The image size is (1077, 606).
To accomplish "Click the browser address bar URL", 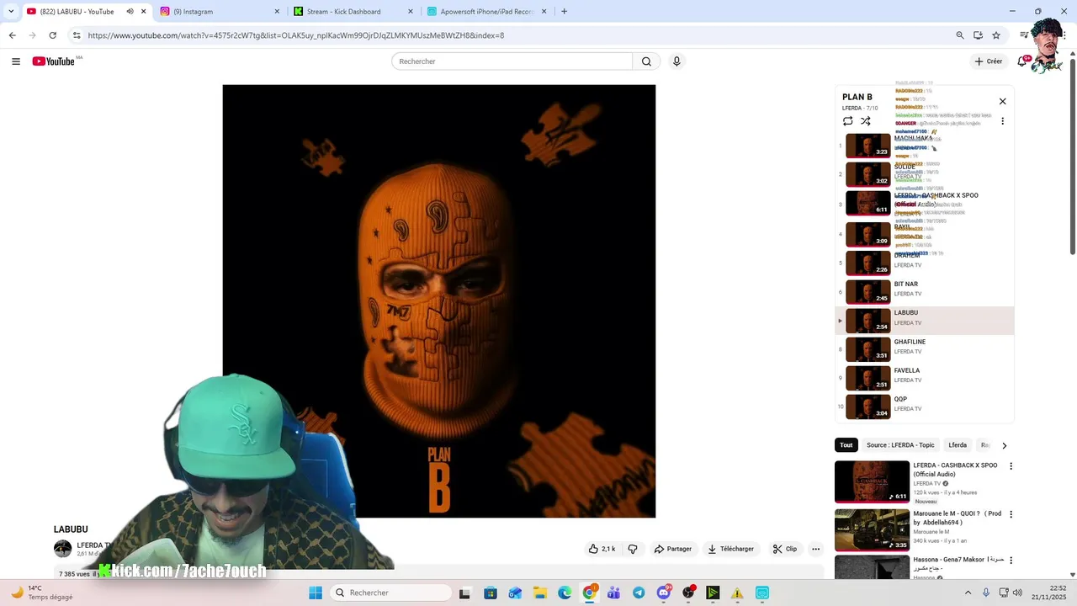I will click(x=296, y=35).
